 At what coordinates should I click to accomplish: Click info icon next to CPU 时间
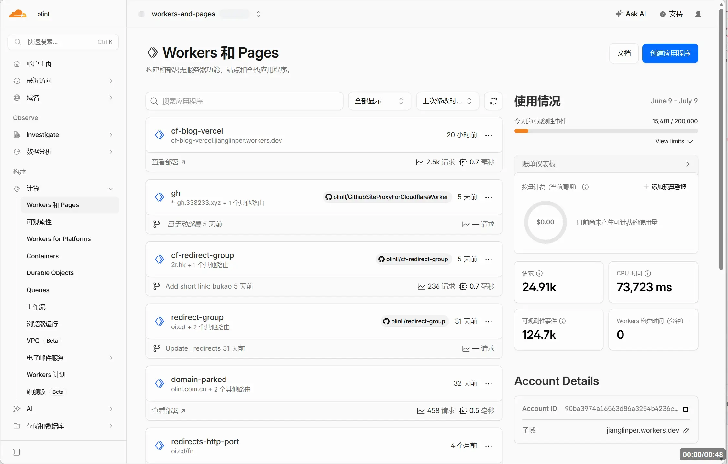[x=648, y=273]
